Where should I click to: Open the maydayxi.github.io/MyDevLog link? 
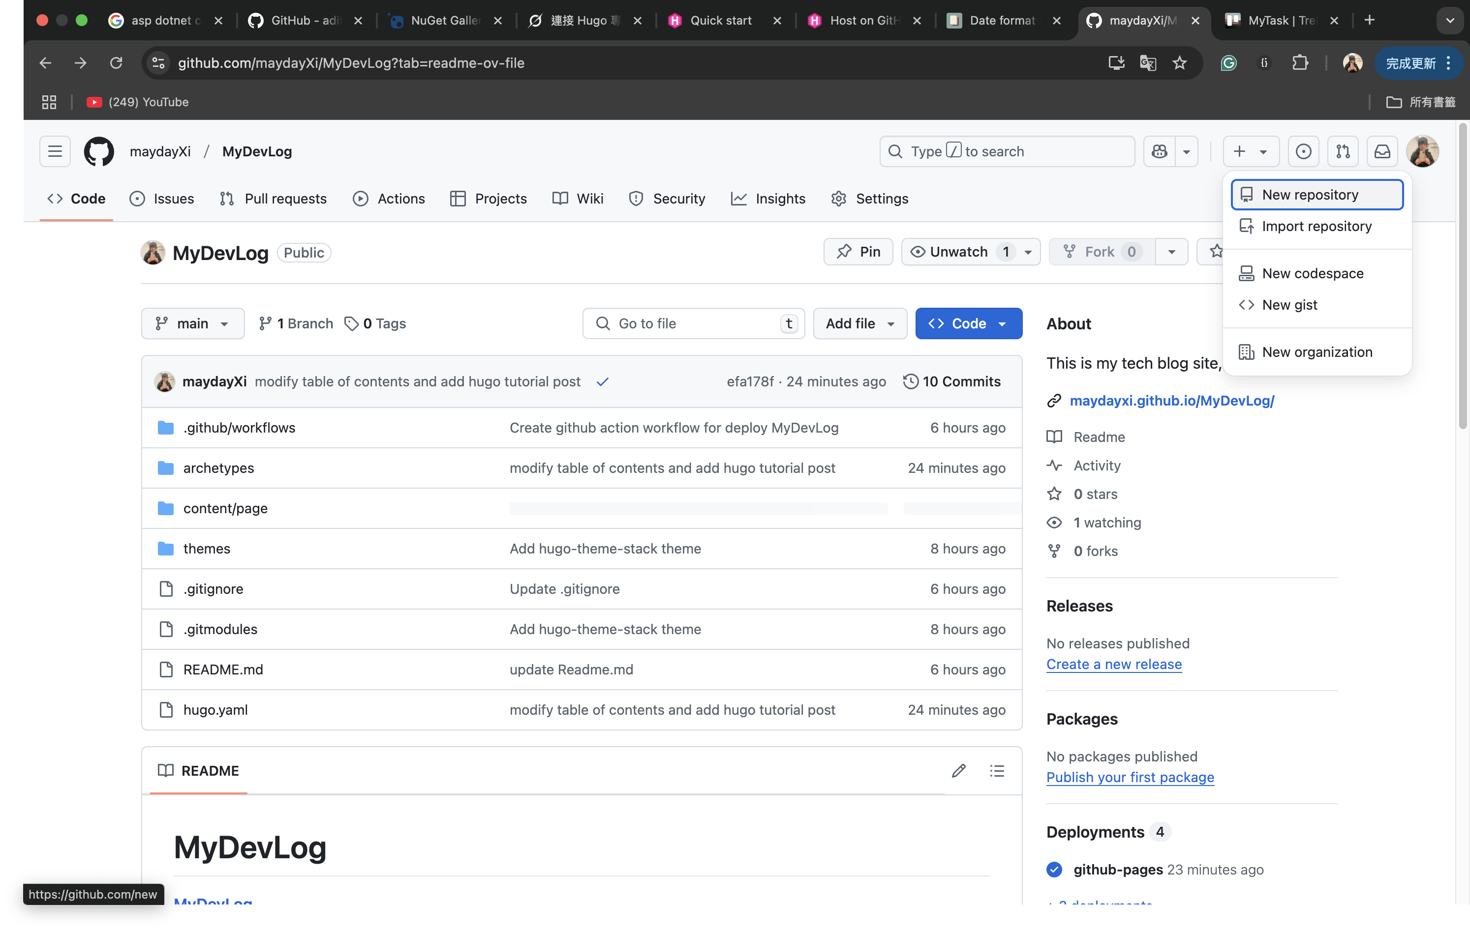pyautogui.click(x=1171, y=401)
